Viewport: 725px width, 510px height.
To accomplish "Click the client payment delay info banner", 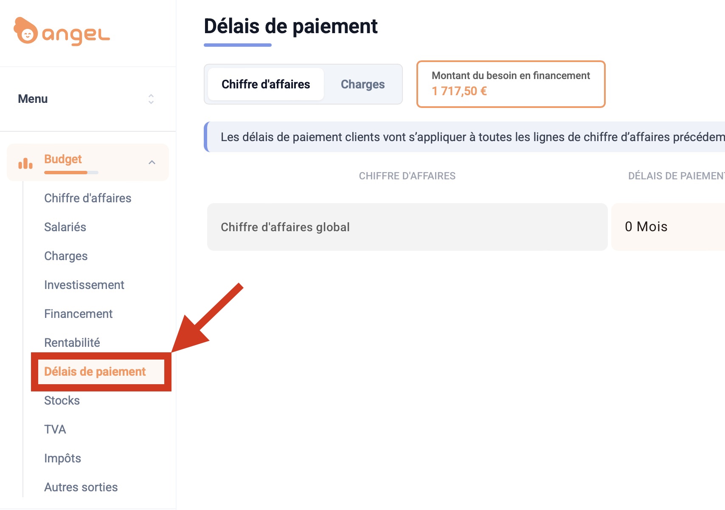I will [x=464, y=137].
